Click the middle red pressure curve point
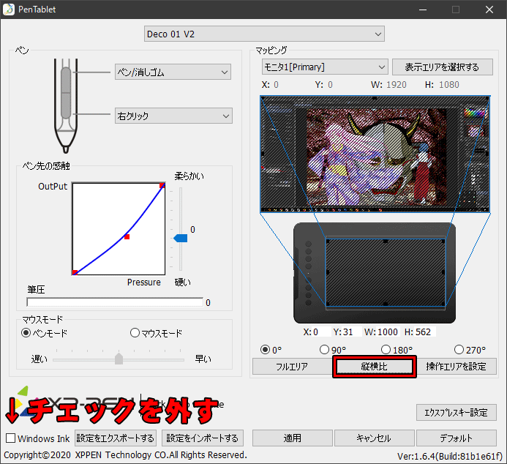 [127, 236]
